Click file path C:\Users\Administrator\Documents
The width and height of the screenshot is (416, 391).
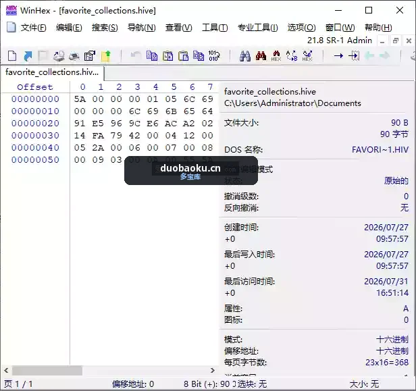click(292, 103)
